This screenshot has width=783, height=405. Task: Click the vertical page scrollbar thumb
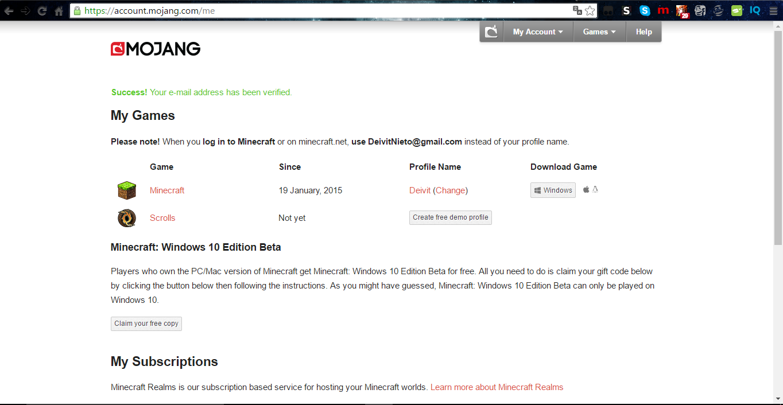point(778,138)
